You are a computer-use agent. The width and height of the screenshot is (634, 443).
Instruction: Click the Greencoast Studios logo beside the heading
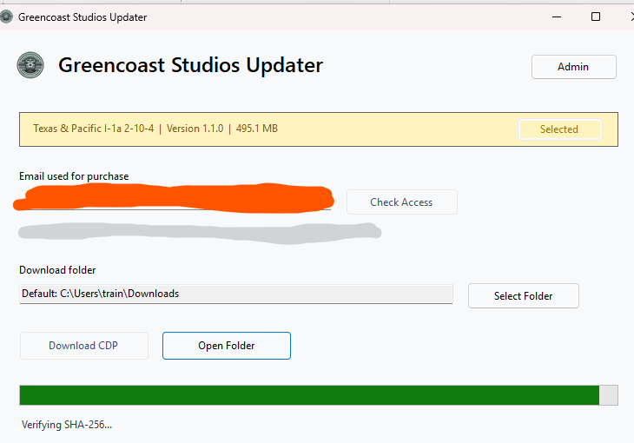click(30, 65)
